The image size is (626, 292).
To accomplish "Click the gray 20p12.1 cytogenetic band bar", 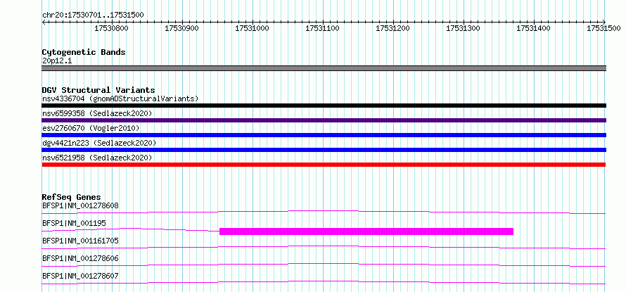I will click(324, 68).
